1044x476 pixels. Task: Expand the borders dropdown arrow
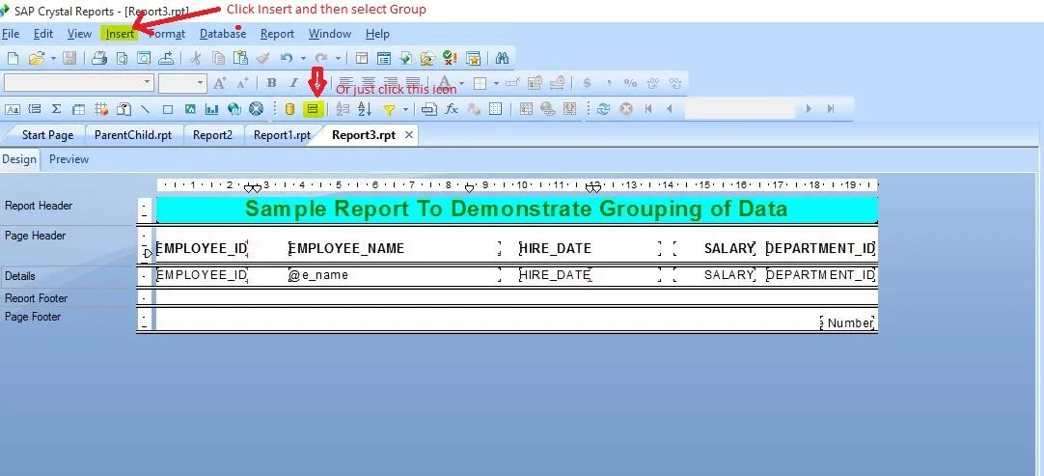[496, 83]
